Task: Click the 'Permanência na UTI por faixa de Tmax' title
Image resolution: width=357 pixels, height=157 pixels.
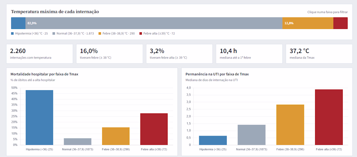Action: click(x=217, y=74)
